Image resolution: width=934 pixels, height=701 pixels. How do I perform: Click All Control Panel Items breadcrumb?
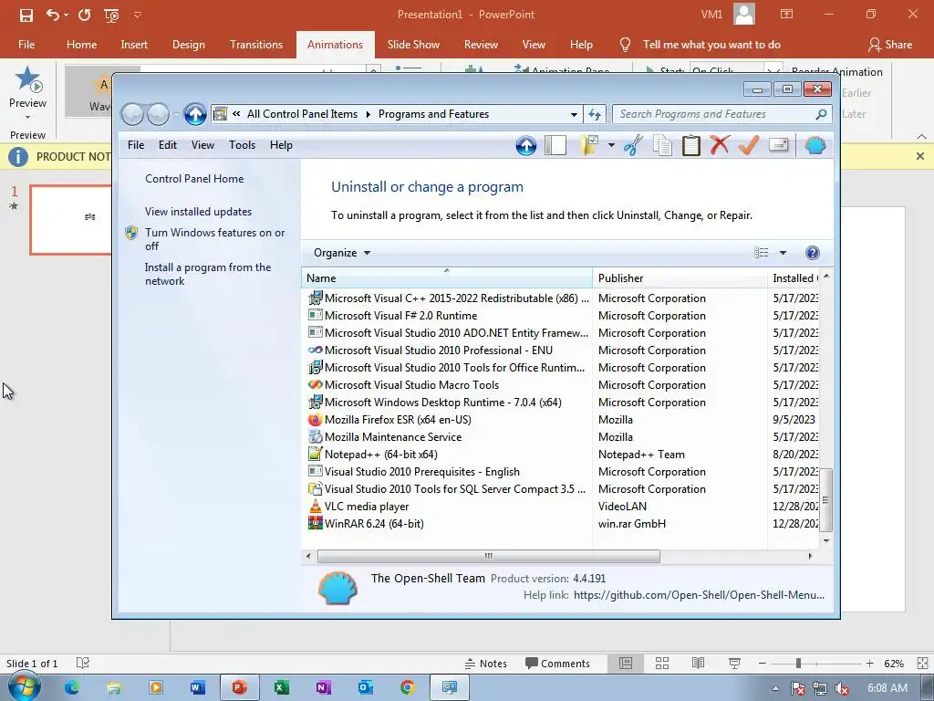302,114
